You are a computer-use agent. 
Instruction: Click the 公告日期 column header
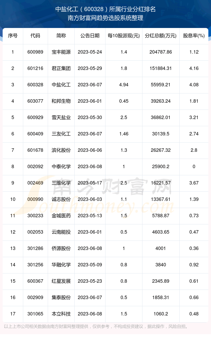pyautogui.click(x=90, y=36)
